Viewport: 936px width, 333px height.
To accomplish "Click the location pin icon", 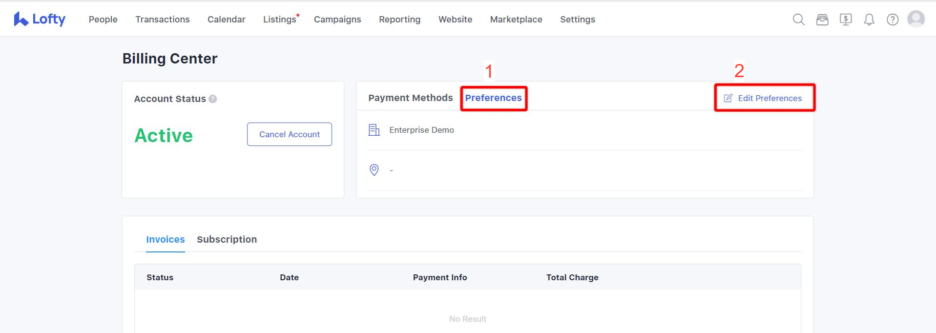I will (374, 170).
